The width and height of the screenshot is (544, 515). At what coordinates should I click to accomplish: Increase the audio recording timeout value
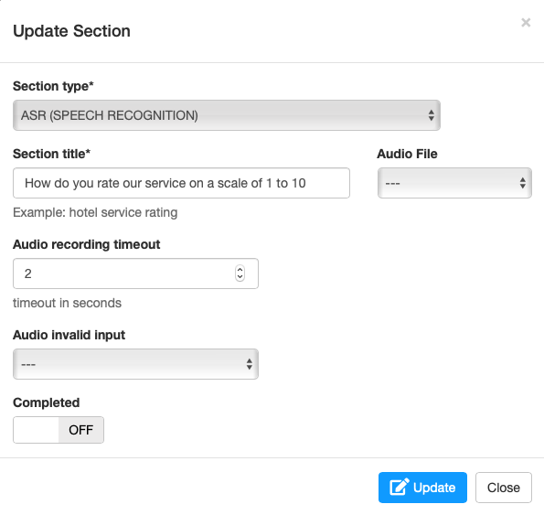coord(240,270)
